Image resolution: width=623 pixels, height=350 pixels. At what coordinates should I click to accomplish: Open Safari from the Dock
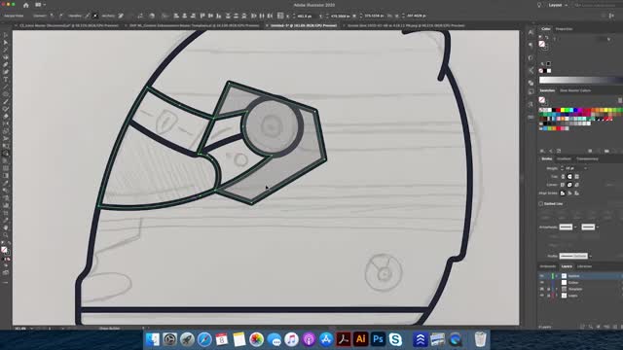click(x=204, y=339)
